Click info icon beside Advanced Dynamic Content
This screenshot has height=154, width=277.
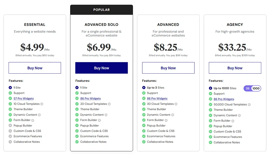coord(173,115)
